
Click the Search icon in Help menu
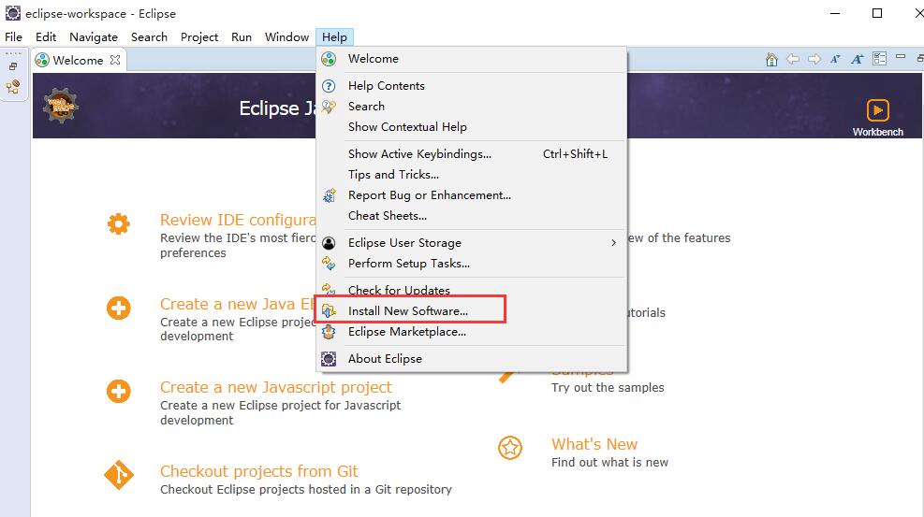pos(329,107)
